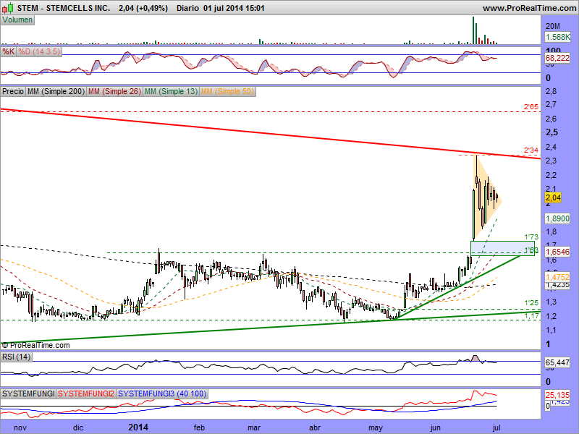Click the "jun" label on the time axis
579x434 pixels.
click(x=436, y=427)
